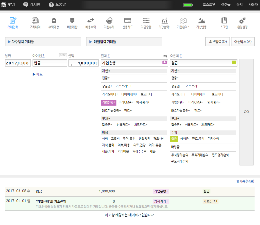Open the 포스트잇 menu

(x=209, y=5)
